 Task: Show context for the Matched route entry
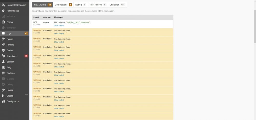59,25
